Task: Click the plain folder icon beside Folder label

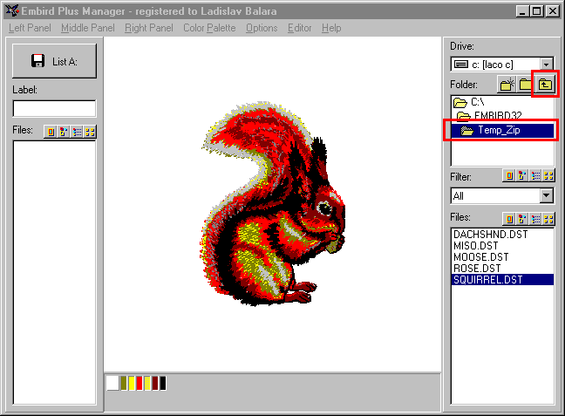Action: coord(526,85)
